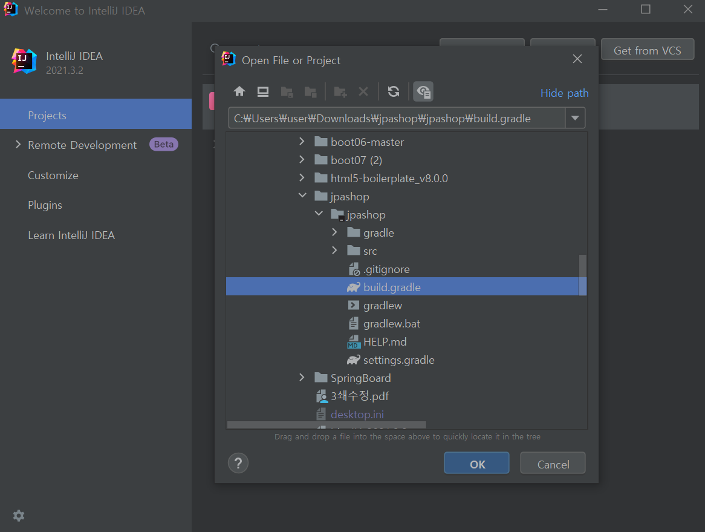Collapse the inner jpashop project folder
This screenshot has width=705, height=532.
[x=319, y=213]
